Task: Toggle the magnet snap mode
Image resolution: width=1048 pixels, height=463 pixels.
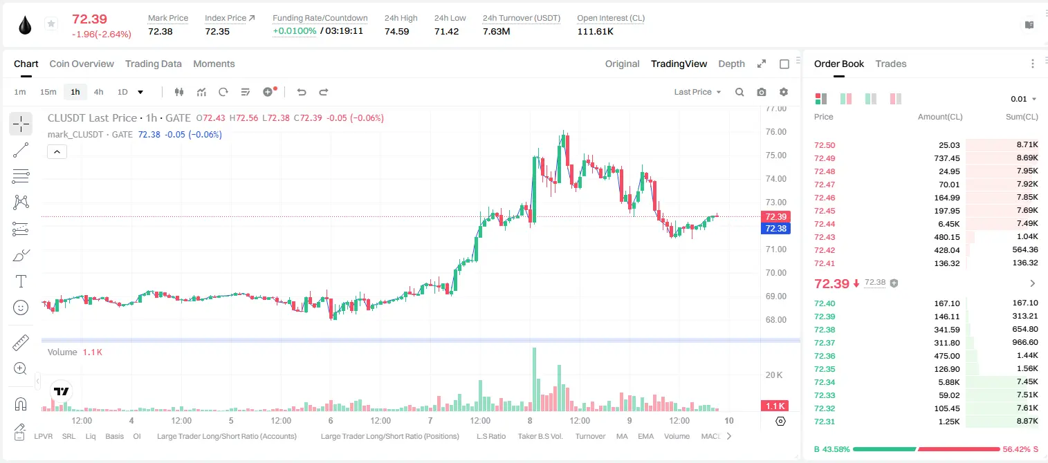Action: pos(21,404)
